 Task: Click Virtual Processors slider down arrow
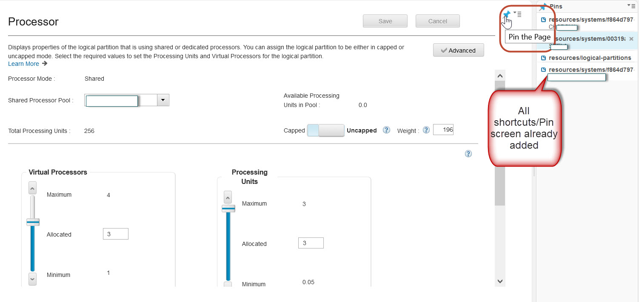pyautogui.click(x=32, y=279)
